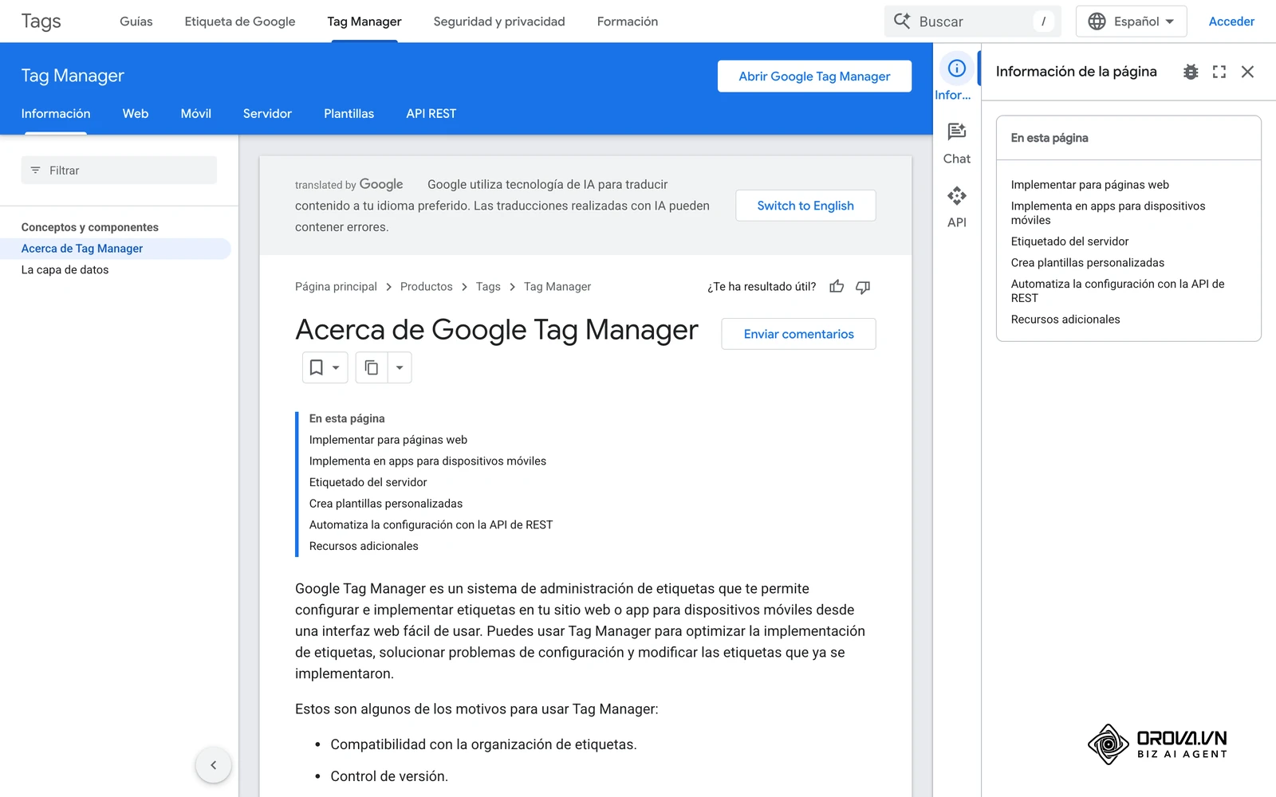The width and height of the screenshot is (1276, 797).
Task: Report a bug with the bug icon
Action: [x=1191, y=72]
